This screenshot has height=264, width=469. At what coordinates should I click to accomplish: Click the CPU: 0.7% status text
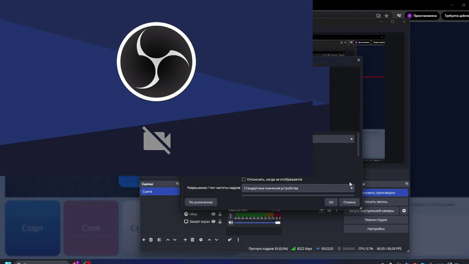click(x=366, y=249)
